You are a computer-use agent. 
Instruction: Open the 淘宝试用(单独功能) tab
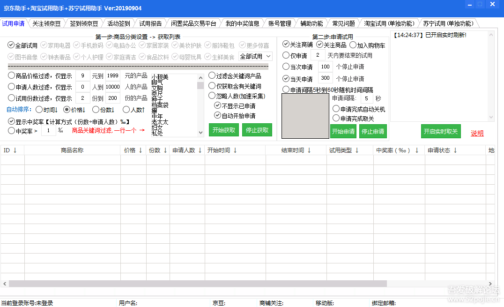point(389,23)
